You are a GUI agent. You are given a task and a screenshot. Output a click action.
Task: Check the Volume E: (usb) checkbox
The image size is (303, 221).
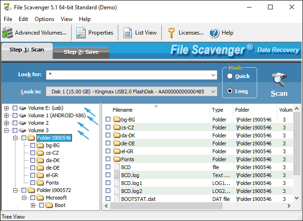[15, 108]
